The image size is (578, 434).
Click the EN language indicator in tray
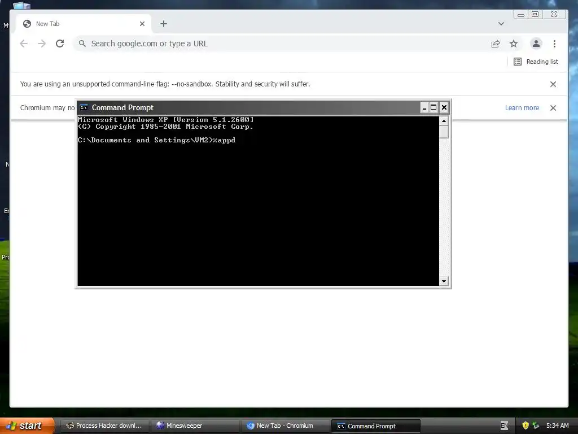(504, 426)
